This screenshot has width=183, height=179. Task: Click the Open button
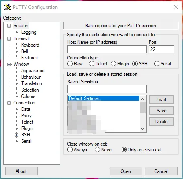[126, 171]
